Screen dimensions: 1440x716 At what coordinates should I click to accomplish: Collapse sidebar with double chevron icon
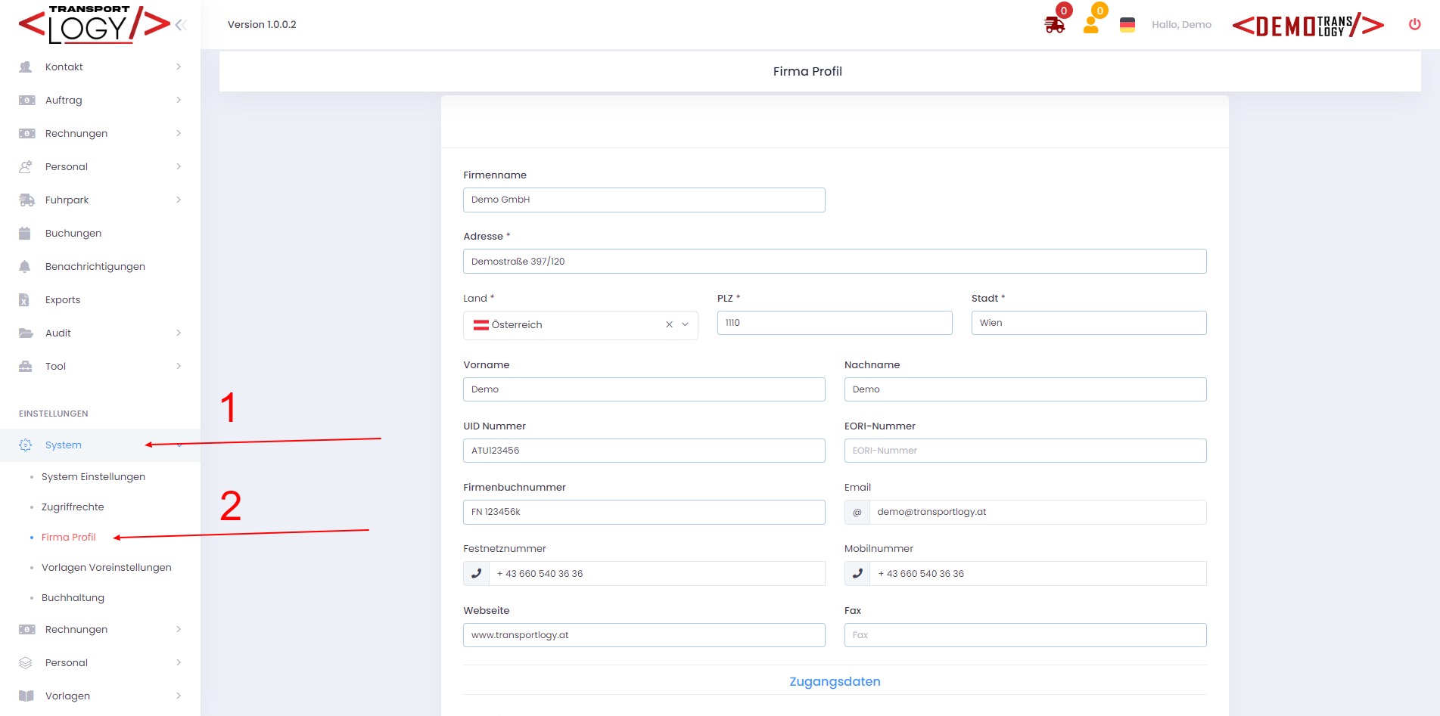click(x=181, y=25)
